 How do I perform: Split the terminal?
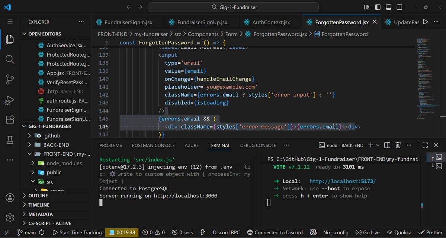pos(387,145)
